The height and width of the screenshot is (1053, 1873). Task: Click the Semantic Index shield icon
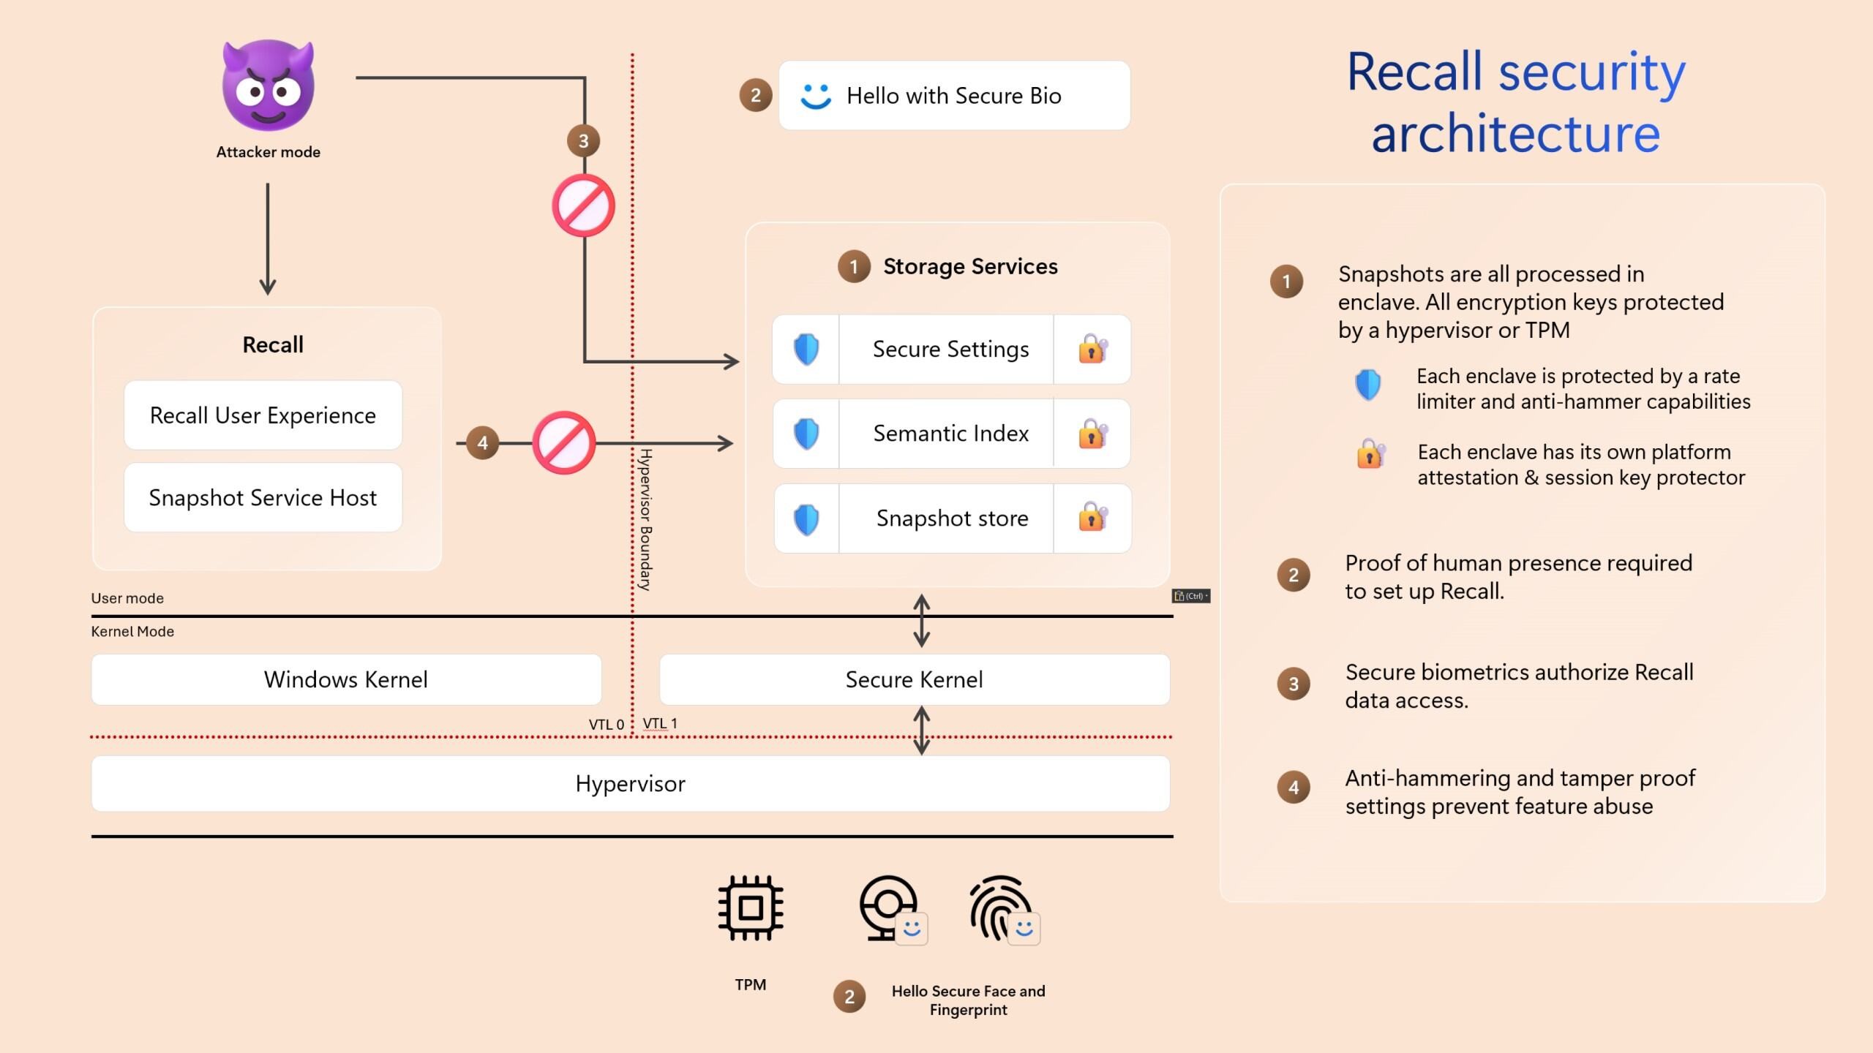tap(800, 431)
